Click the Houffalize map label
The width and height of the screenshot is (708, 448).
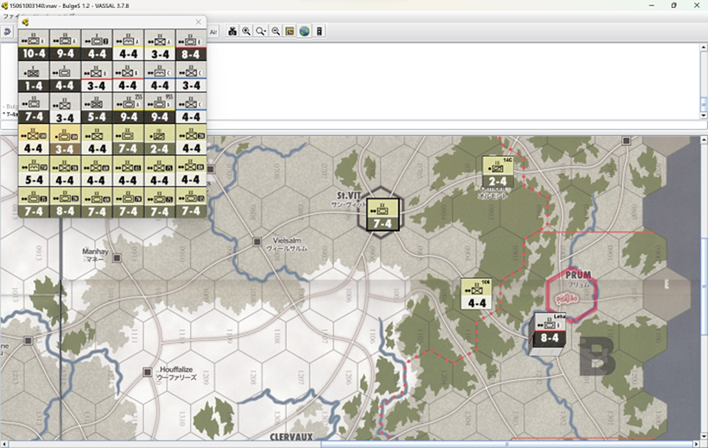(177, 369)
